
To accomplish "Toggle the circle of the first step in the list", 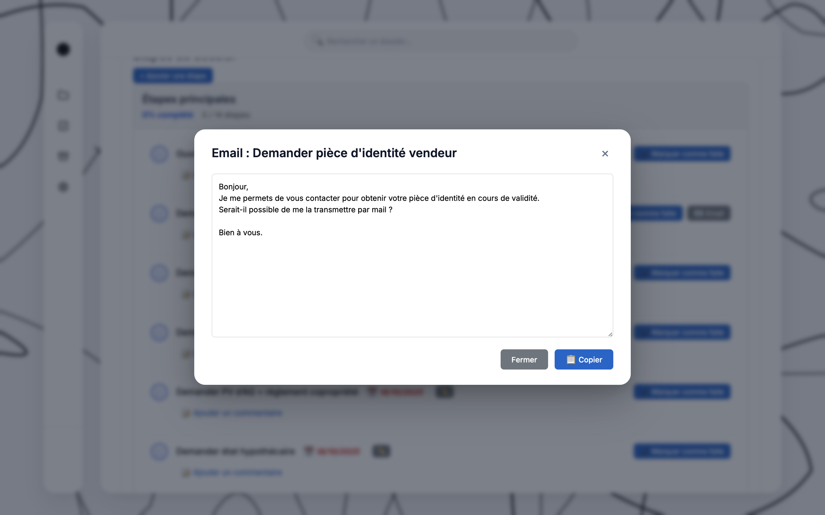I will pyautogui.click(x=159, y=154).
